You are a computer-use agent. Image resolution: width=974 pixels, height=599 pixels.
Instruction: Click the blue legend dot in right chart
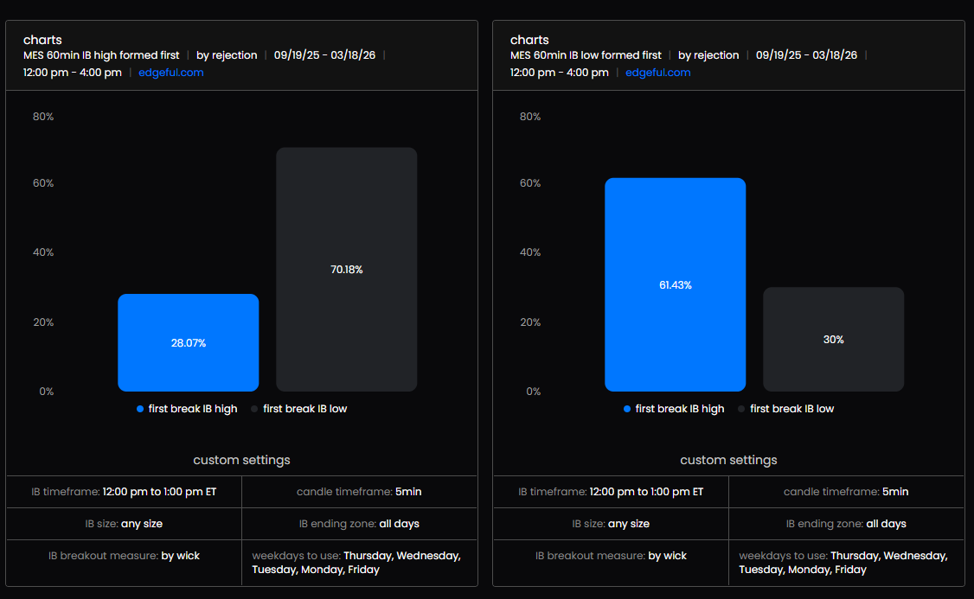coord(627,409)
